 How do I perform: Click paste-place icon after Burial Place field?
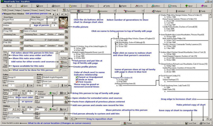point(66,48)
